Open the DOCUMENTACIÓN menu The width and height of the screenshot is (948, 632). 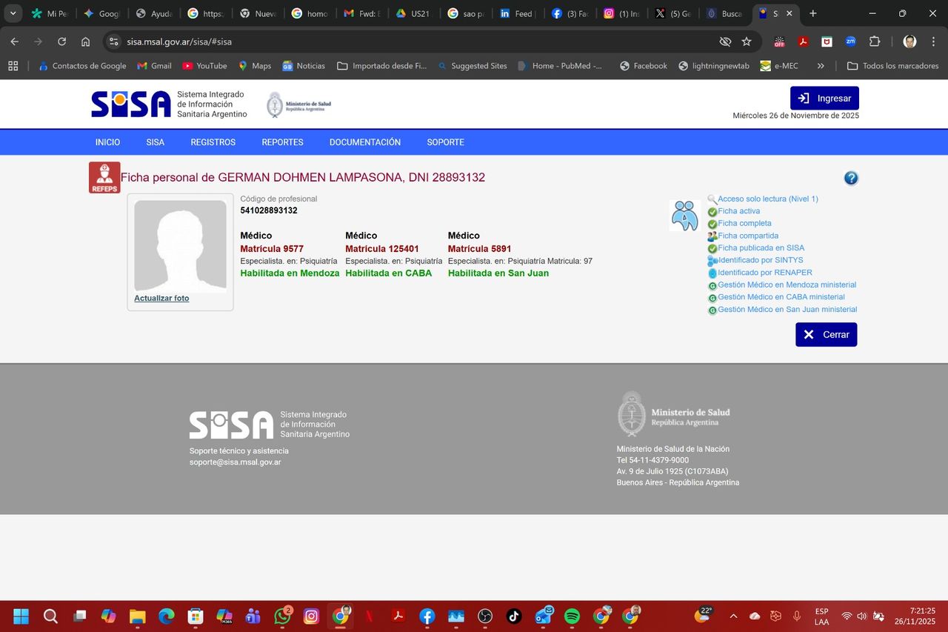click(364, 142)
